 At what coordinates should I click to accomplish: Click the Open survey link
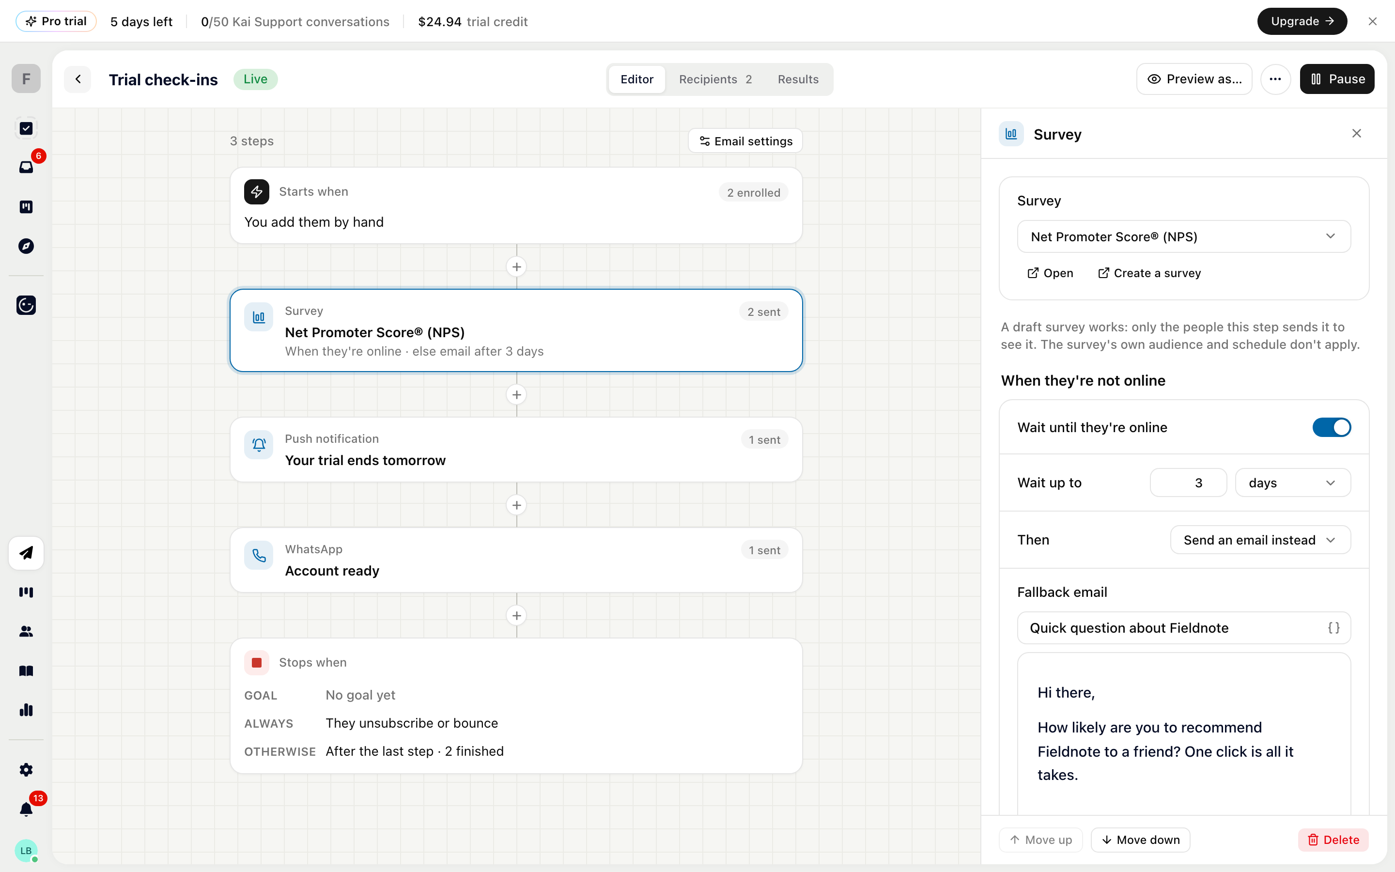(x=1050, y=273)
